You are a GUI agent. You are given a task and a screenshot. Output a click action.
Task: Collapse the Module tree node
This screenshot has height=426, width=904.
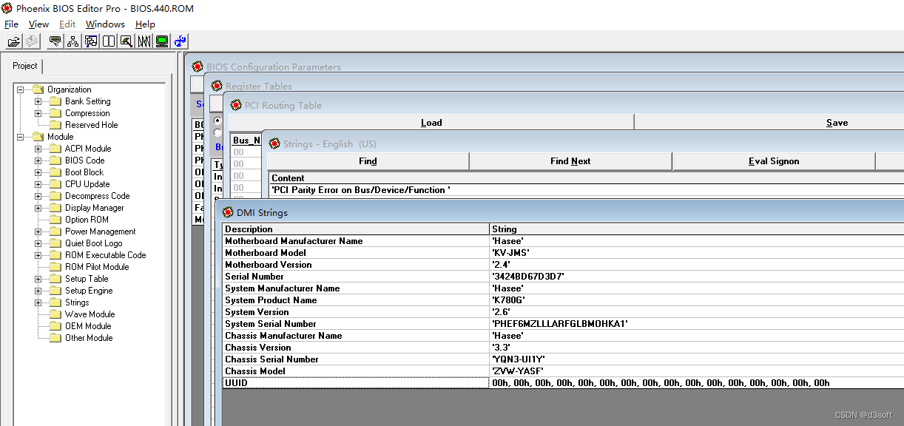(x=21, y=137)
